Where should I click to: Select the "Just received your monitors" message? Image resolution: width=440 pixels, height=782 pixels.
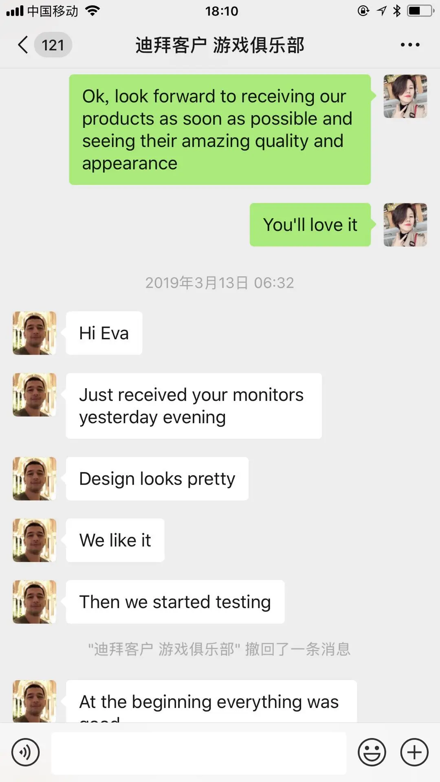tap(194, 406)
